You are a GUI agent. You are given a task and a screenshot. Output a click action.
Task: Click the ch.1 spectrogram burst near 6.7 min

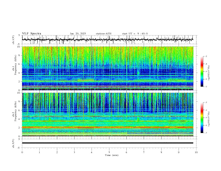tap(138, 73)
